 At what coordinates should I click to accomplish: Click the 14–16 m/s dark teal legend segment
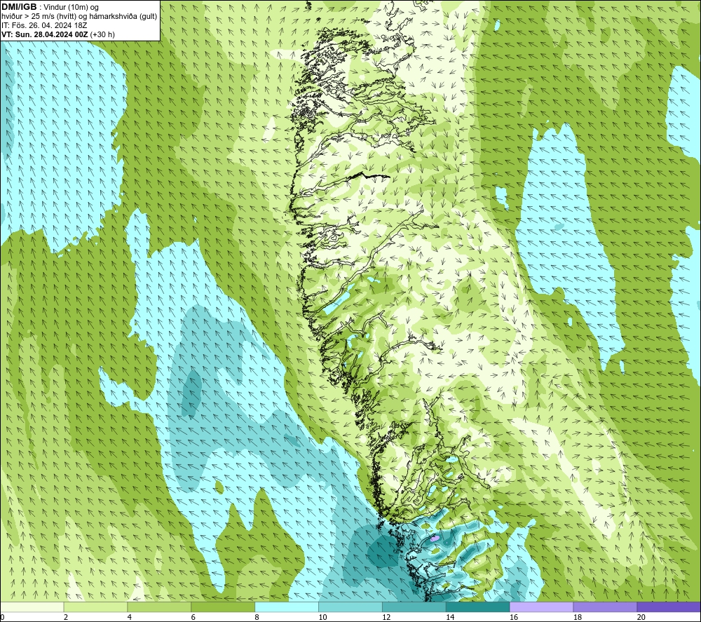(x=477, y=607)
